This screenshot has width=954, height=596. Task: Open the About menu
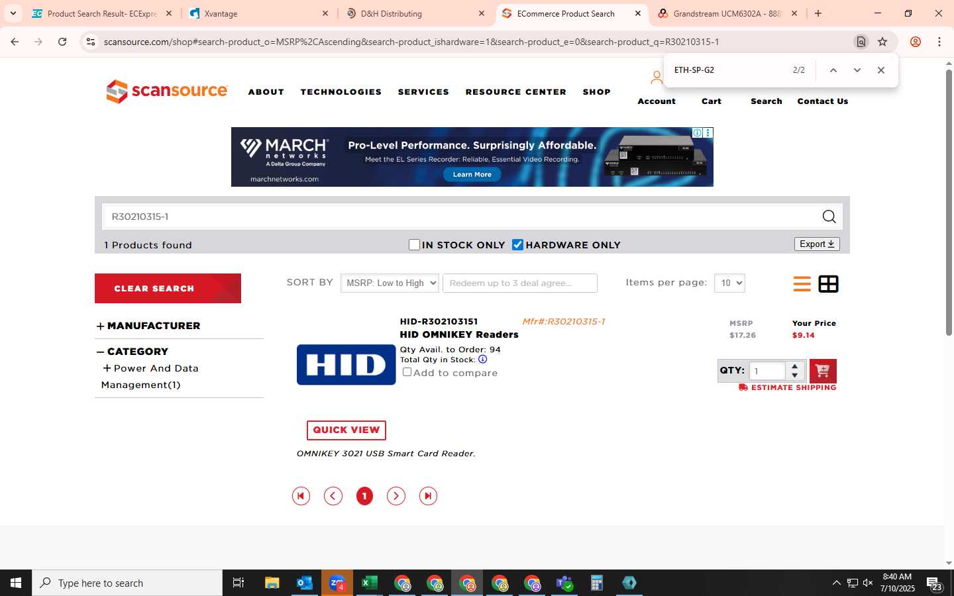tap(266, 92)
